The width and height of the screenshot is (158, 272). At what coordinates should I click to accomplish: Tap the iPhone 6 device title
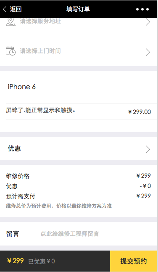(22, 87)
